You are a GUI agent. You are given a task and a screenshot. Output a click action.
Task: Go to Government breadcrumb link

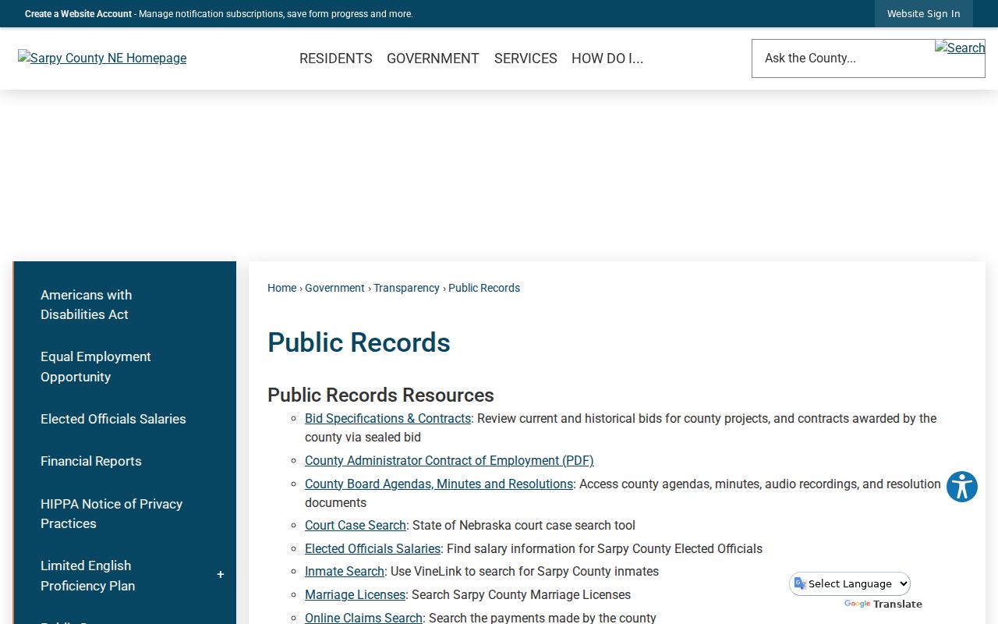[x=334, y=288]
